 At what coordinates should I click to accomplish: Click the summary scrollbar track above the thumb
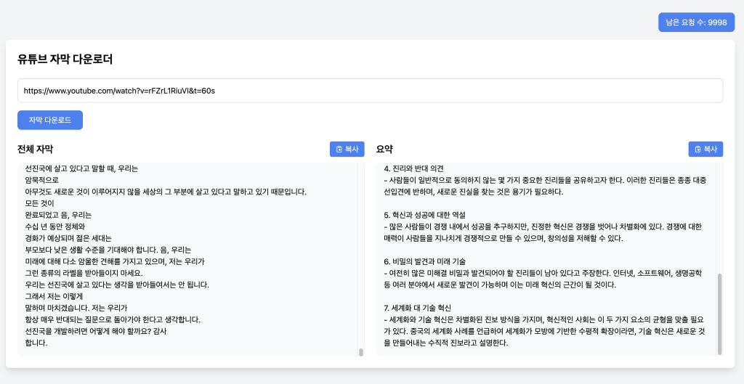tap(720, 218)
